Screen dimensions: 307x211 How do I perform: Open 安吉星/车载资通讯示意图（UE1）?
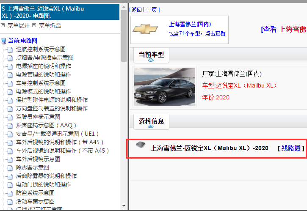[x=58, y=134]
